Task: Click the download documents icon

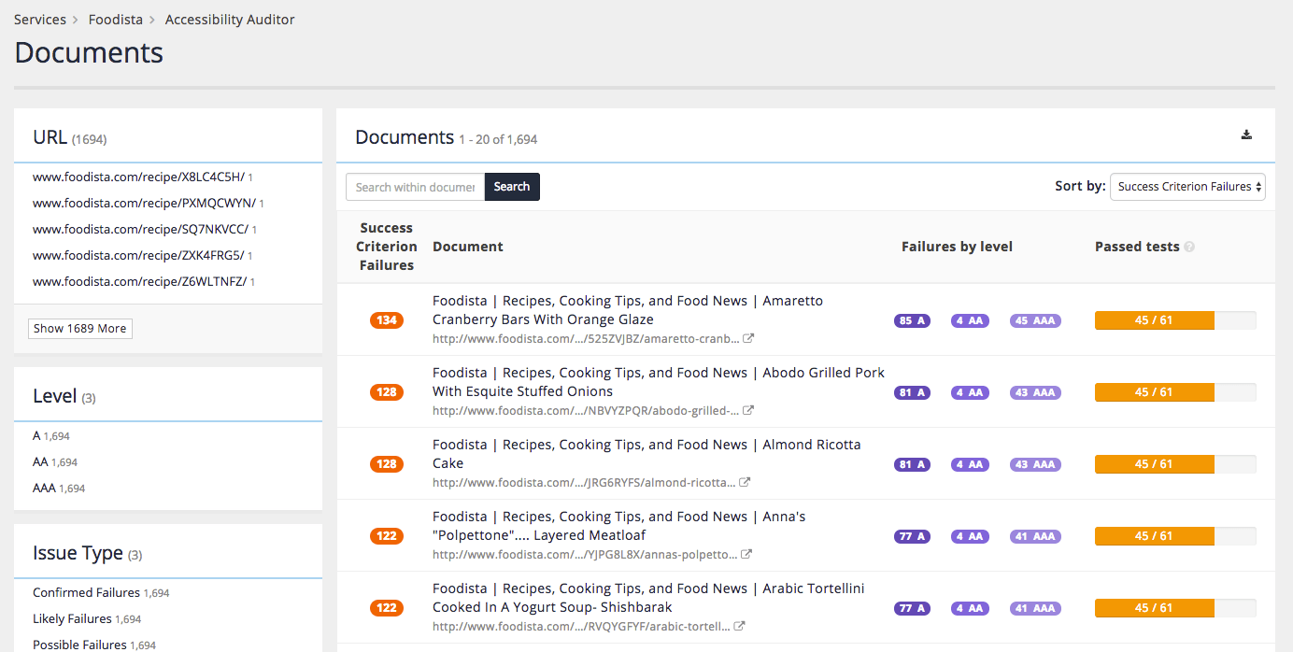Action: click(1246, 135)
